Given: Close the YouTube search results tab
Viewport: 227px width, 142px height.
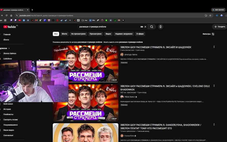Looking at the screenshot, I should (x=28, y=10).
